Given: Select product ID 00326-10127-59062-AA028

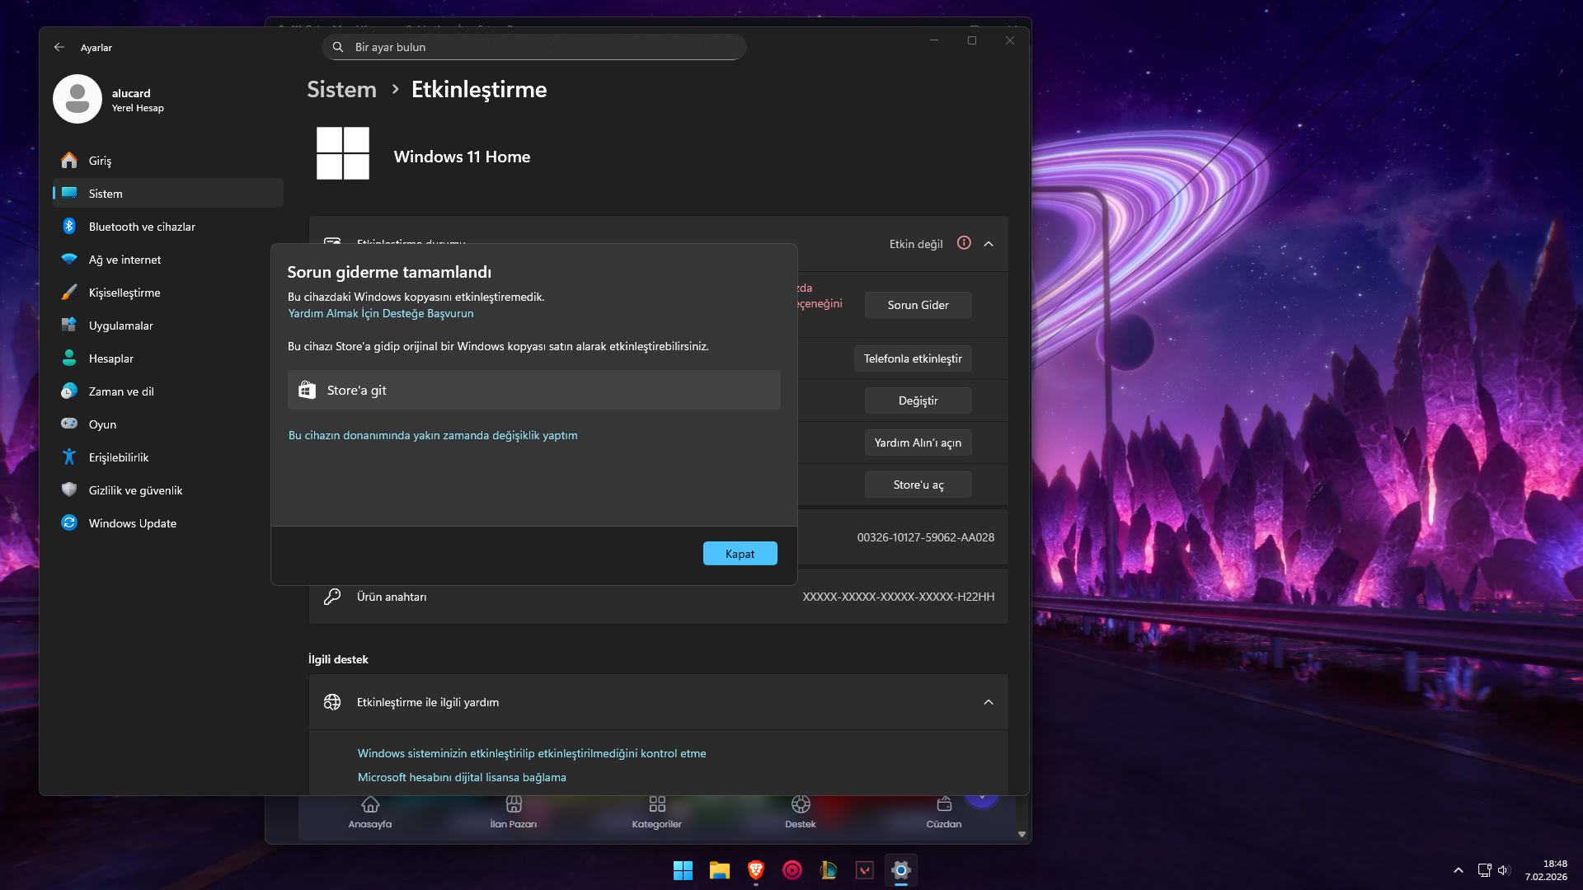Looking at the screenshot, I should coord(926,537).
